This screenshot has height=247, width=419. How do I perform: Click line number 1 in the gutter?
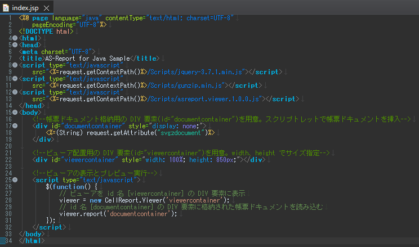pos(10,18)
